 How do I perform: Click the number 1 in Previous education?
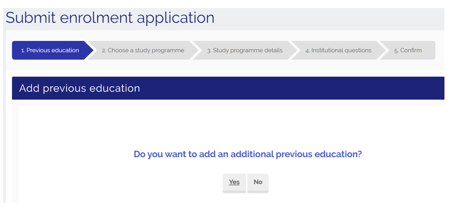tap(22, 50)
